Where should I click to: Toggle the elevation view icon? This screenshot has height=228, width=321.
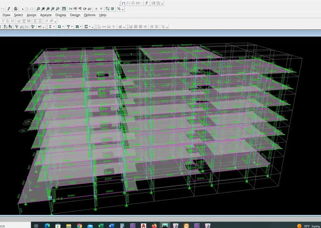(80, 9)
